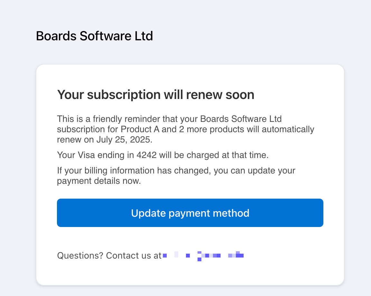The width and height of the screenshot is (371, 296).
Task: Click the word 'subscription' in the heading
Action: click(124, 95)
